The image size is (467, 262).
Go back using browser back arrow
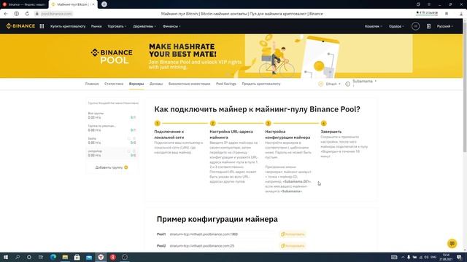[x=6, y=14]
